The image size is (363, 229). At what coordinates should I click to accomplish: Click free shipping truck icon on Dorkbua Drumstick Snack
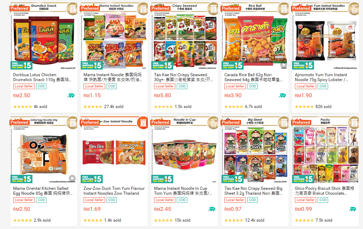pyautogui.click(x=71, y=95)
